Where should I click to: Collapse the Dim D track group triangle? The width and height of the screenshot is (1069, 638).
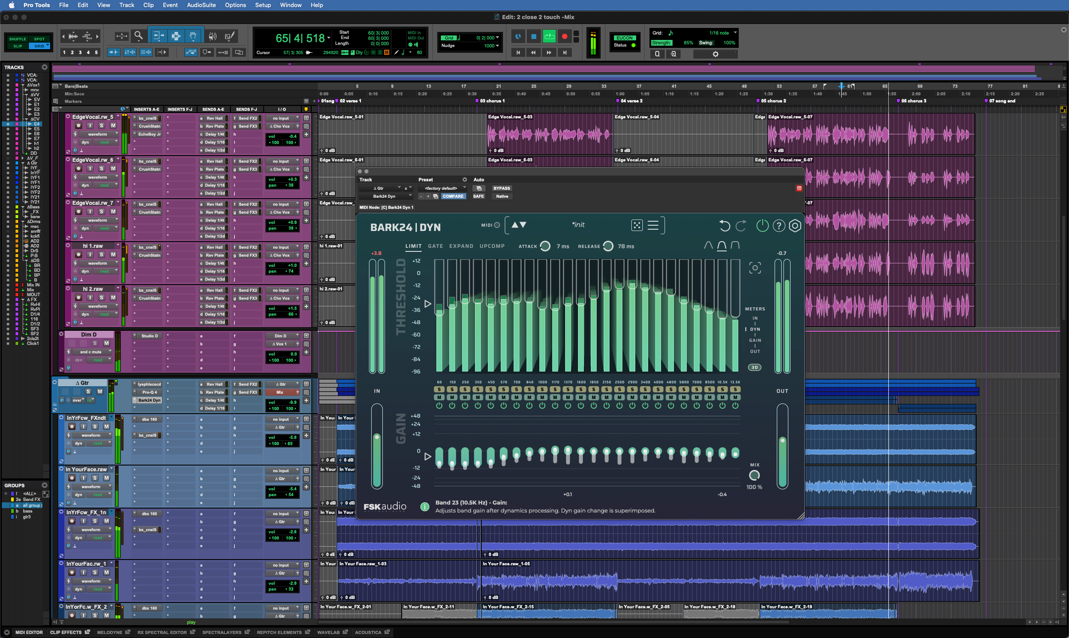tap(61, 334)
